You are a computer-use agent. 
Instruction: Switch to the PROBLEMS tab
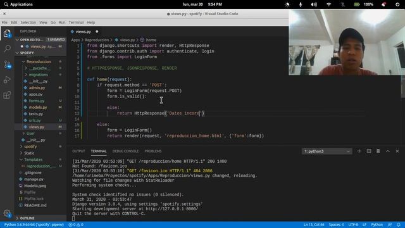click(153, 151)
